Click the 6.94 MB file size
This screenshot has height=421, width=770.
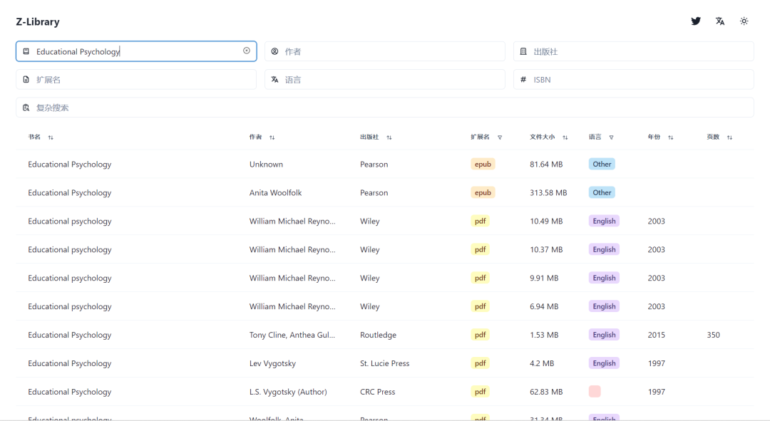543,306
